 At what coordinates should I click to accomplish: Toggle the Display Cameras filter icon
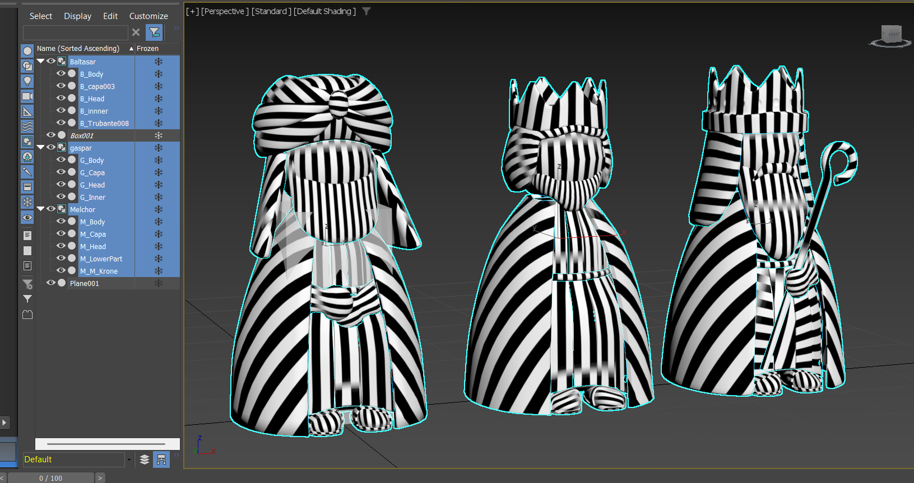[x=27, y=96]
